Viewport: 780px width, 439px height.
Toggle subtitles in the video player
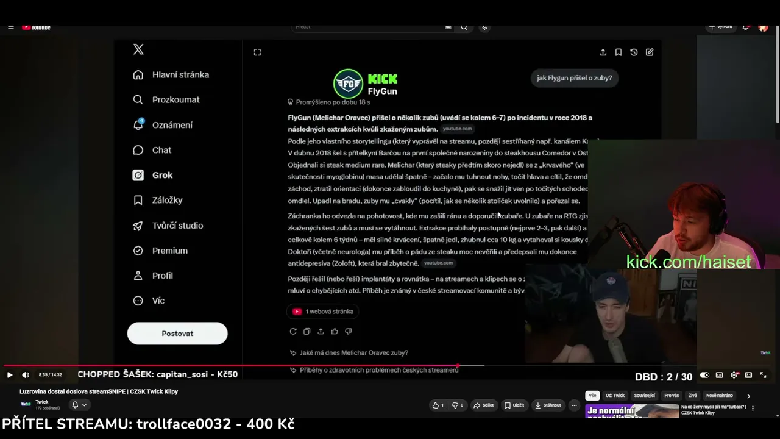pyautogui.click(x=719, y=375)
